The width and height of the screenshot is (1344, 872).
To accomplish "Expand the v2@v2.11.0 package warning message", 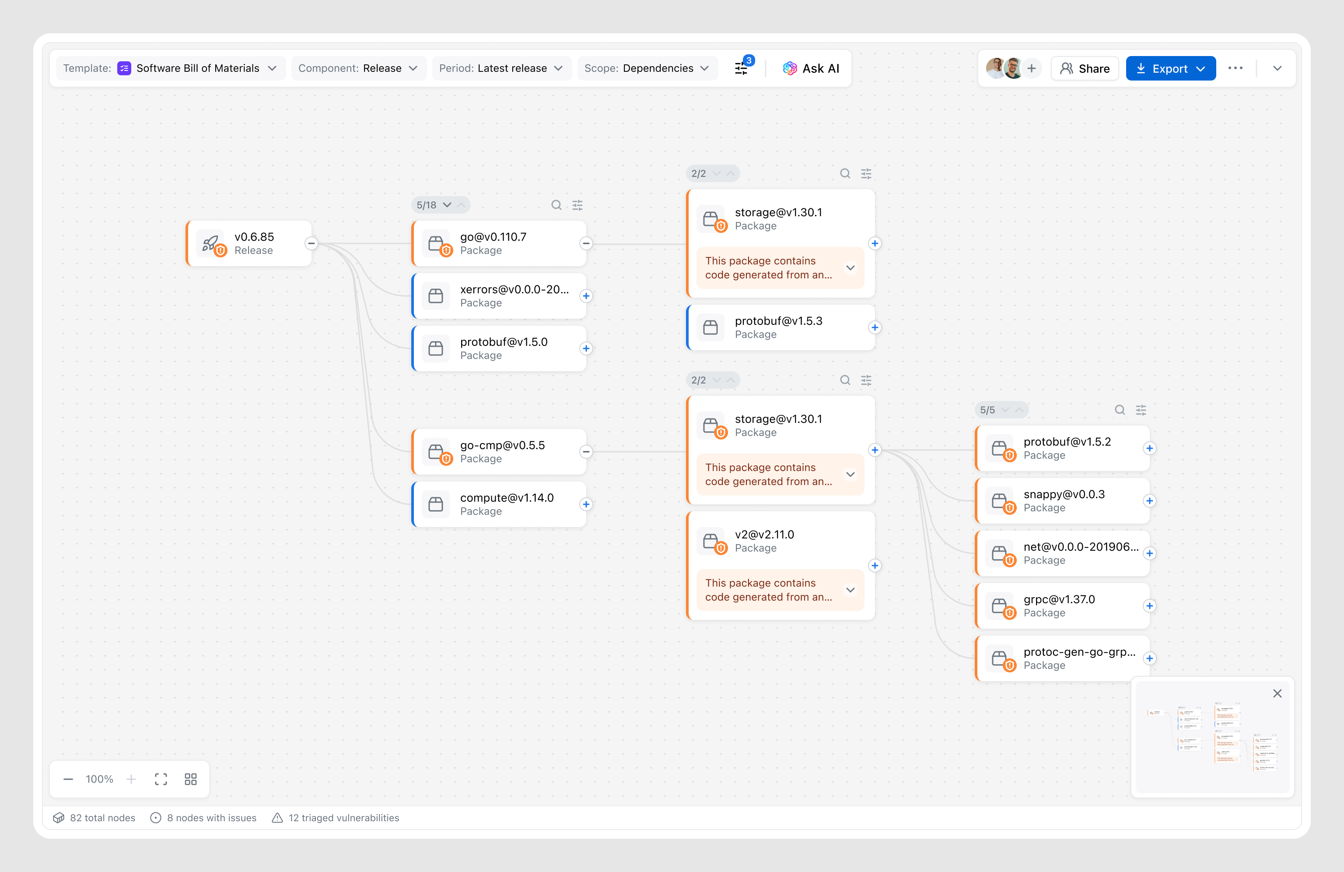I will click(850, 590).
